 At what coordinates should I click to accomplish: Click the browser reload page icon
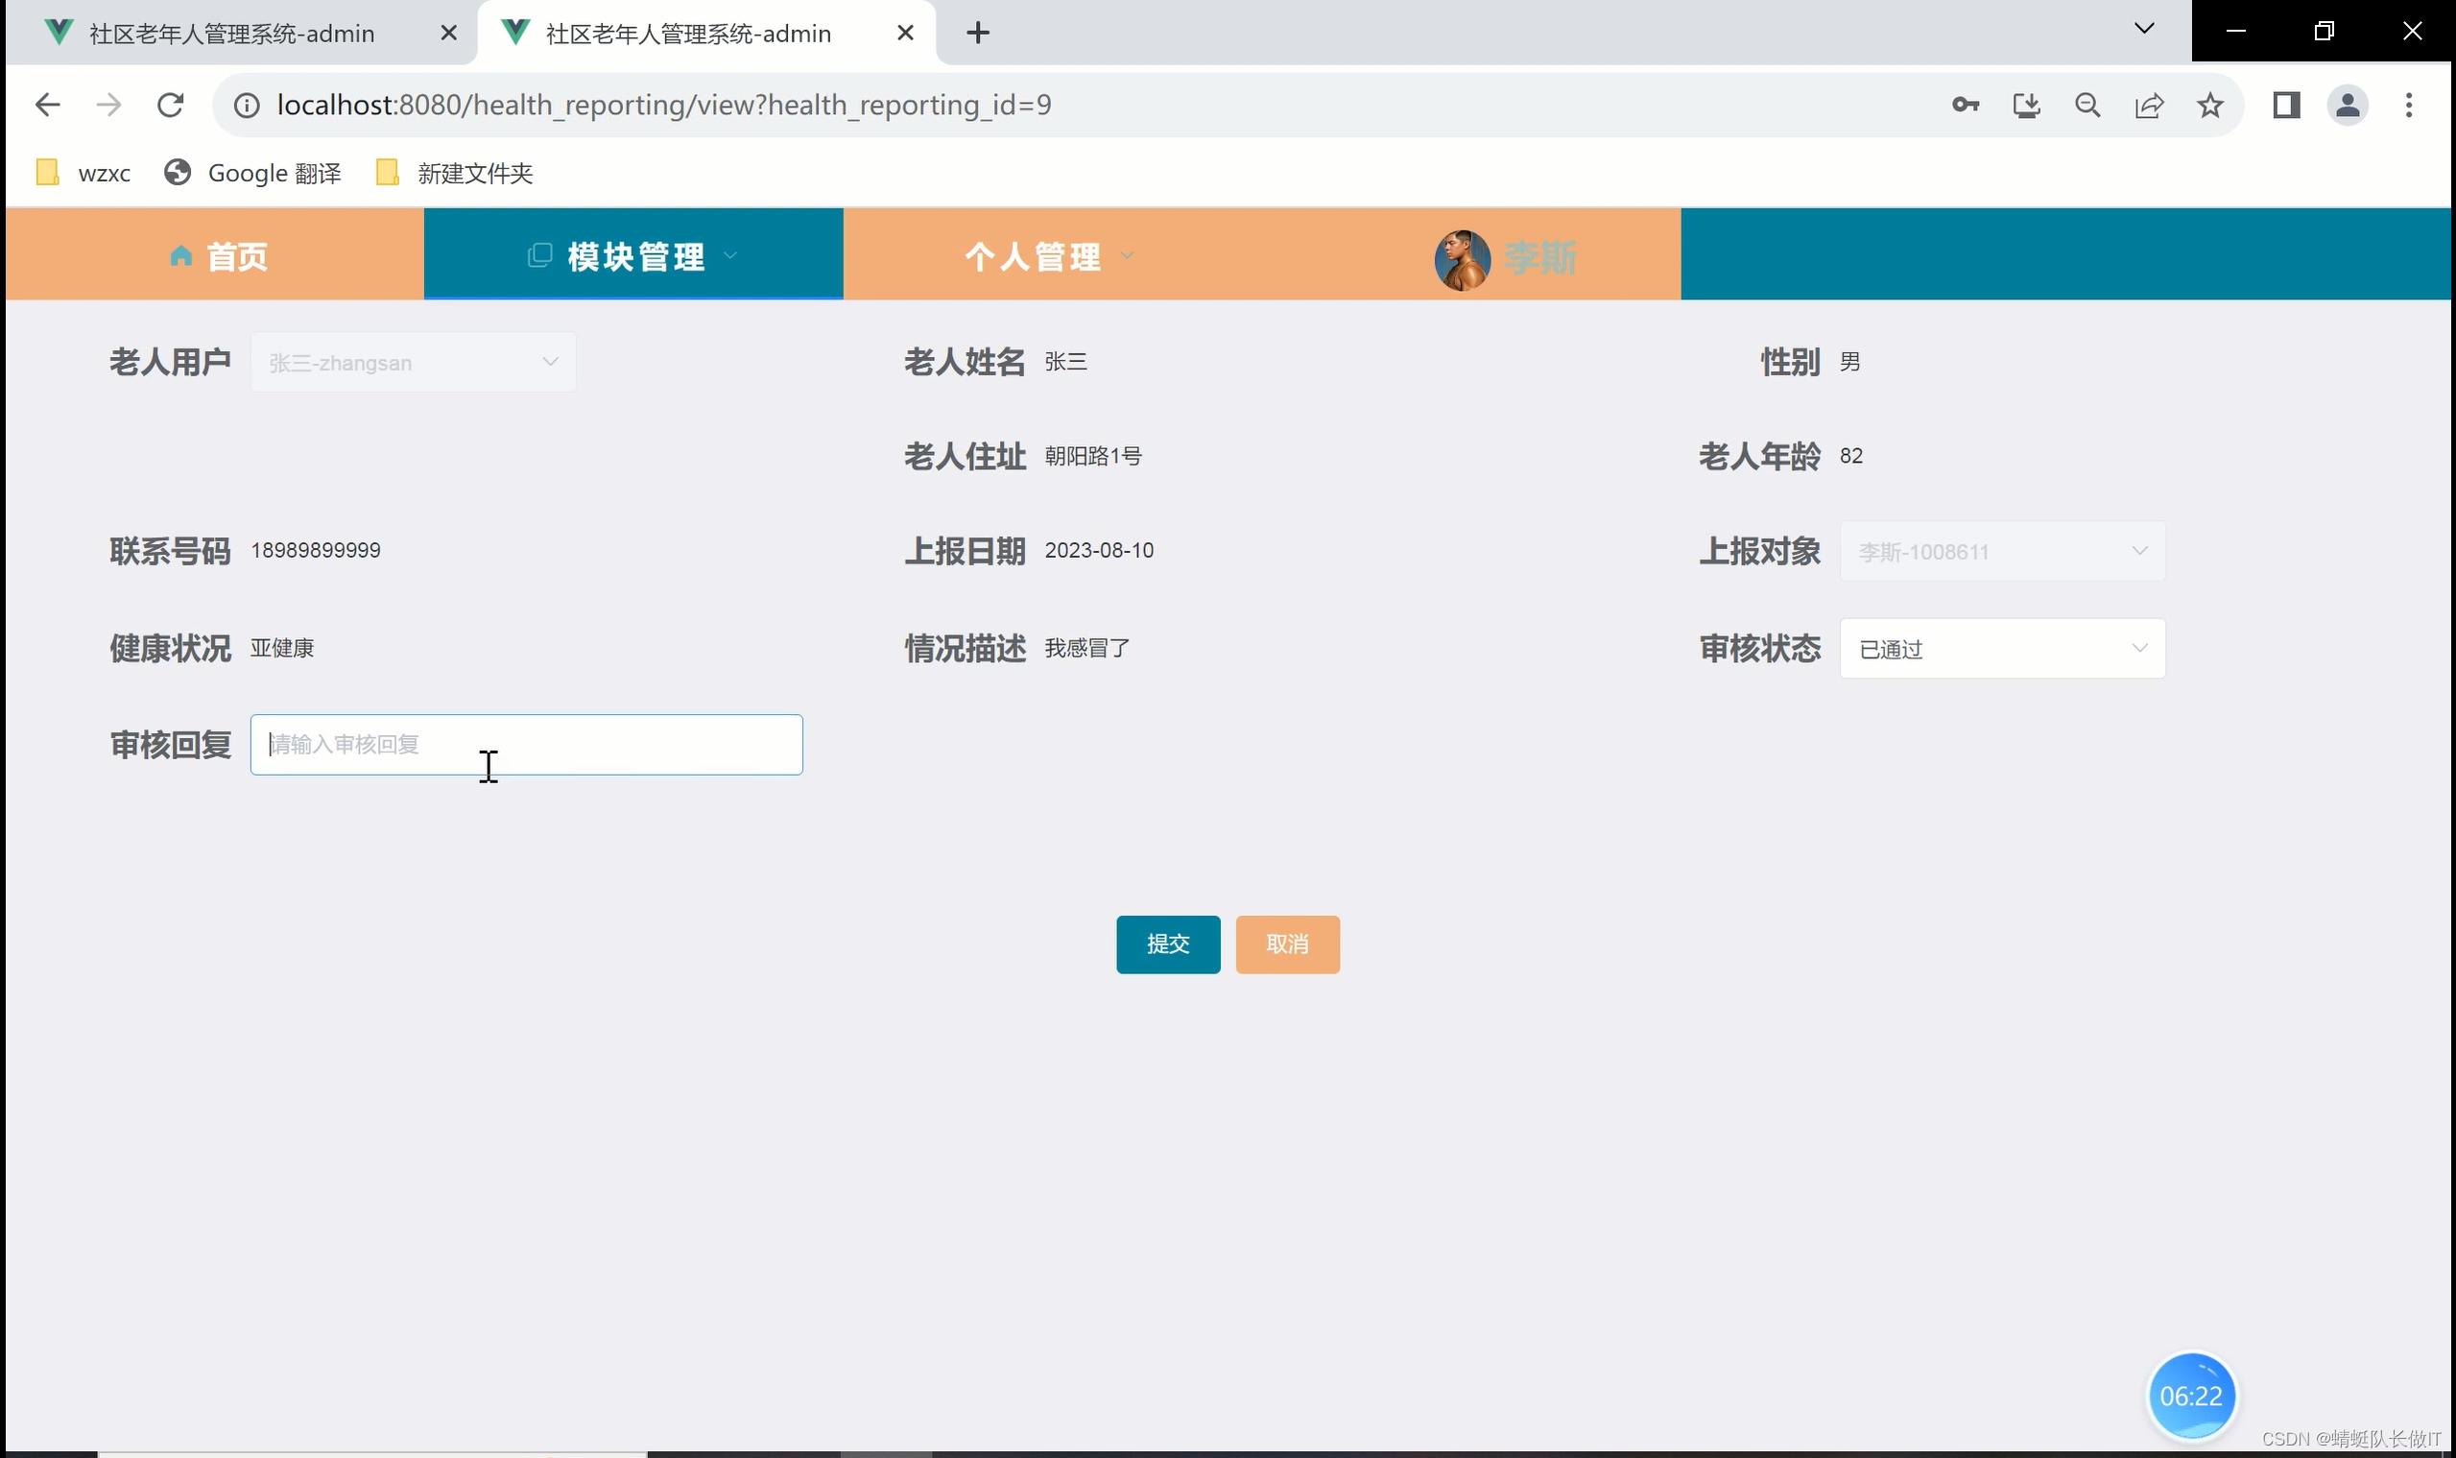point(170,106)
